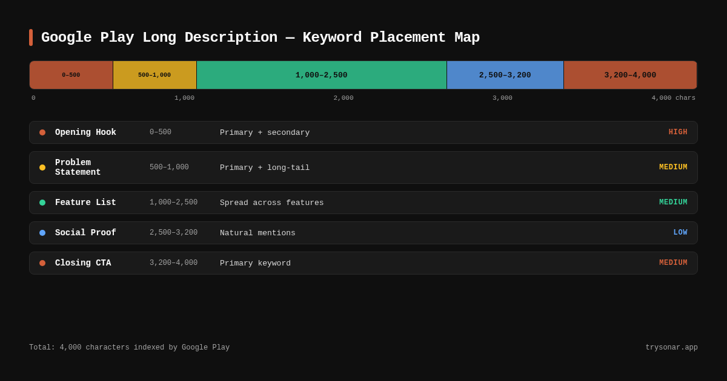Image resolution: width=727 pixels, height=381 pixels.
Task: Click the total characters footer note
Action: coord(129,348)
